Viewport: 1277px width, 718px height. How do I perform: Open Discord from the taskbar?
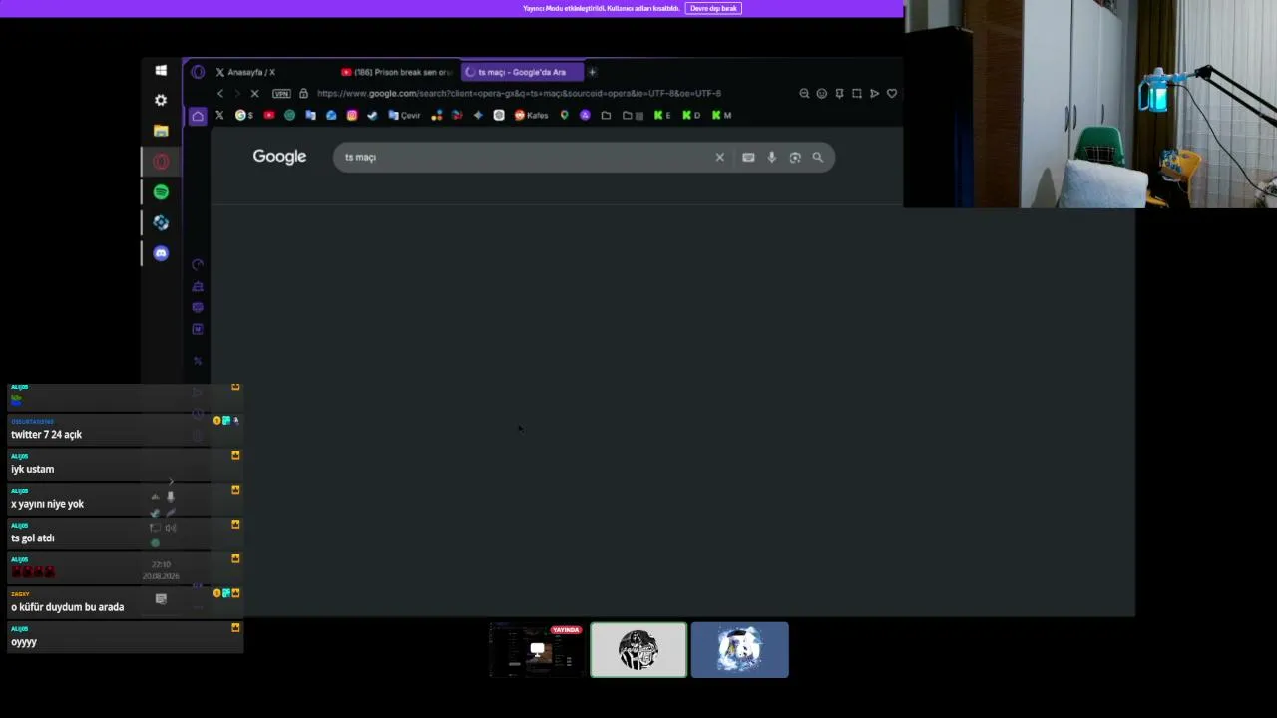point(161,253)
